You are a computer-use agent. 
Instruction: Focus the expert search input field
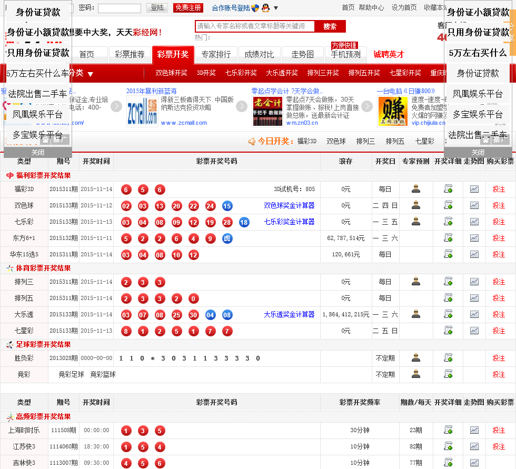tap(255, 26)
